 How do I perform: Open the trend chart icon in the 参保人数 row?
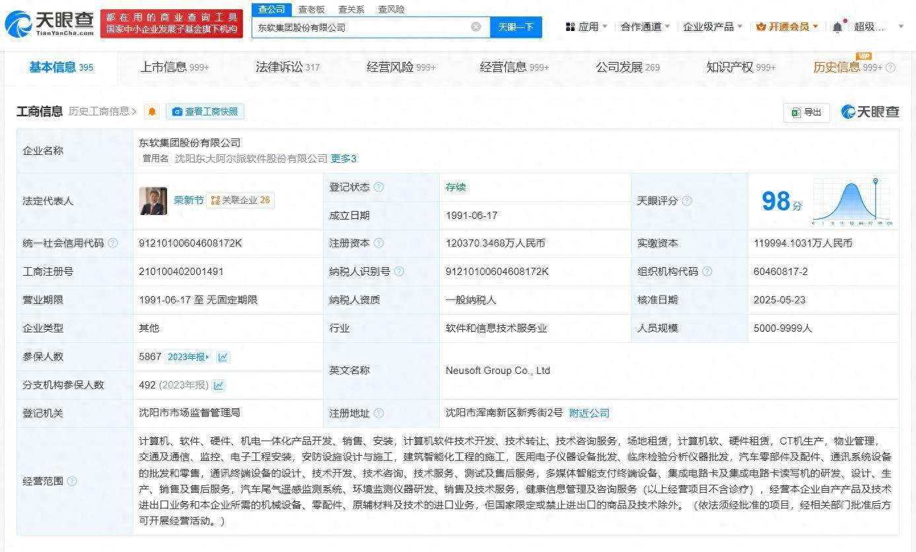pos(223,357)
